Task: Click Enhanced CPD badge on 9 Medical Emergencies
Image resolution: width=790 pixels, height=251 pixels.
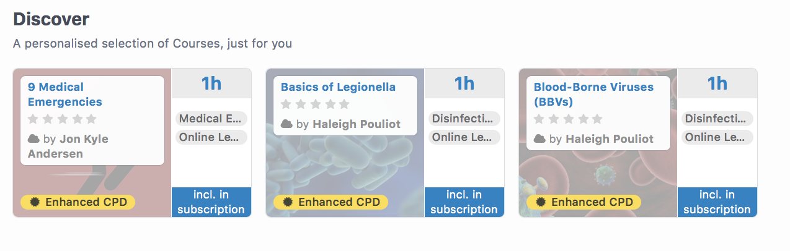Action: 78,202
